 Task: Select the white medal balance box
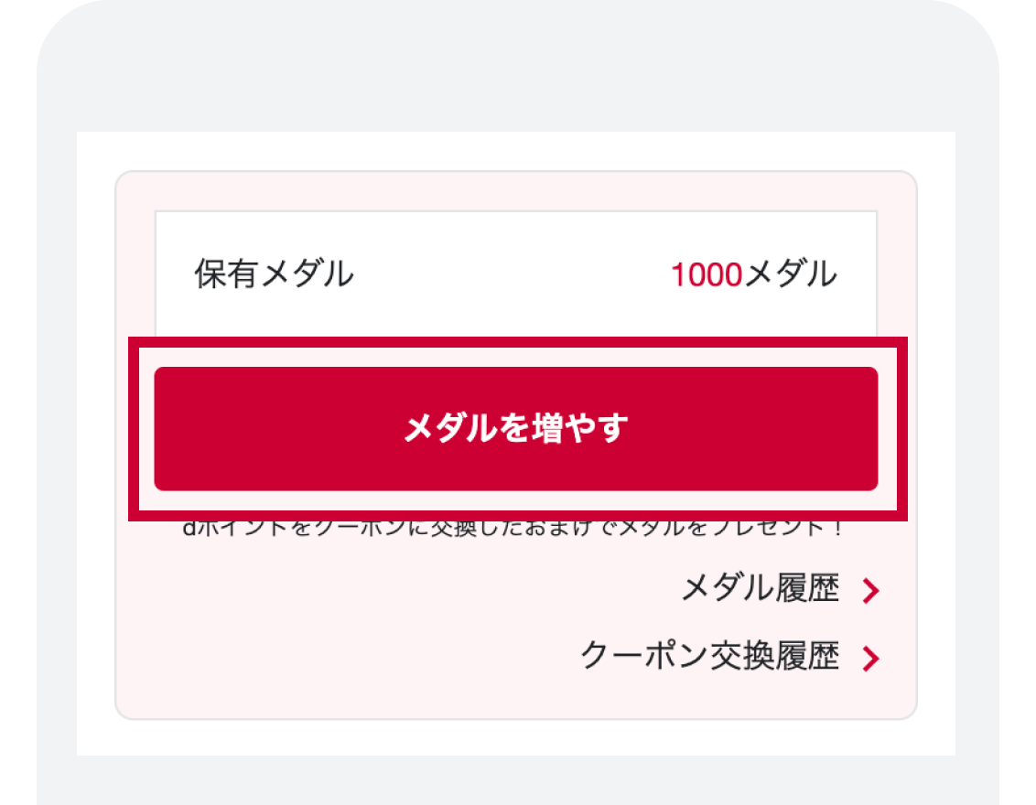516,274
